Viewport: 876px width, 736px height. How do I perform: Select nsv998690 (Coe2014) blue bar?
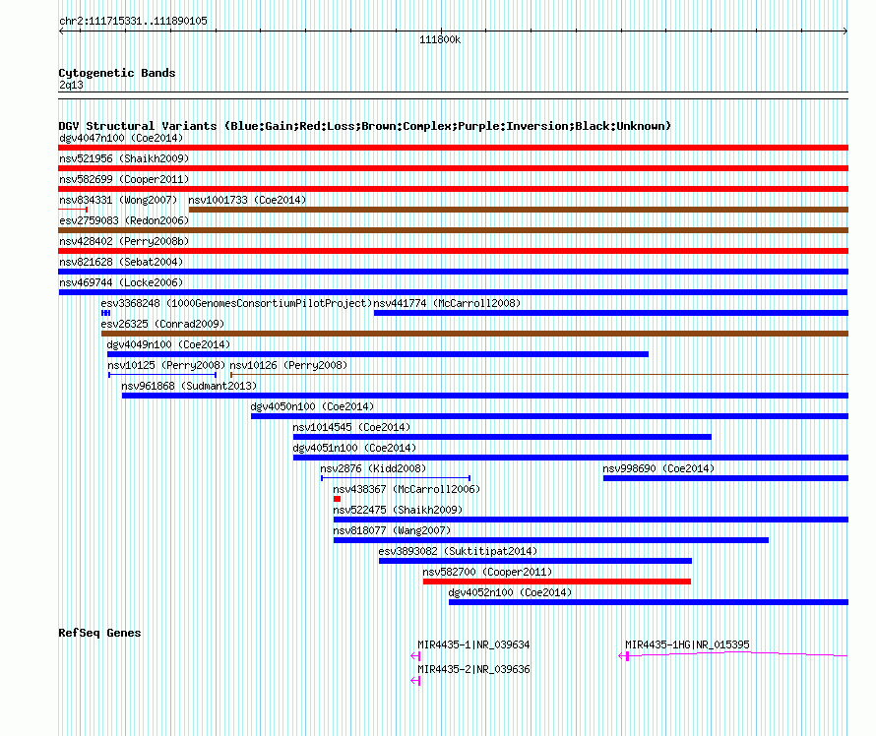coord(725,478)
